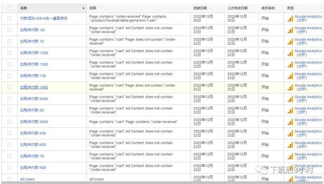324x184 pixels.
Task: Open the 加购未付款 1D audience link
Action: click(x=32, y=41)
